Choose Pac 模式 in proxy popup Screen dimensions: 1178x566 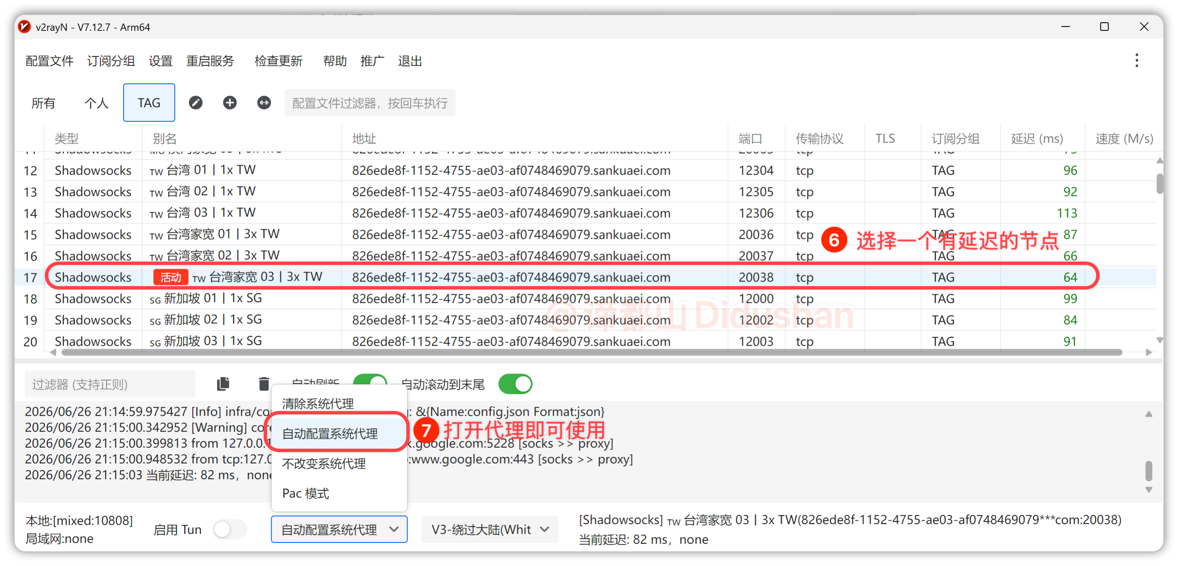pos(339,493)
